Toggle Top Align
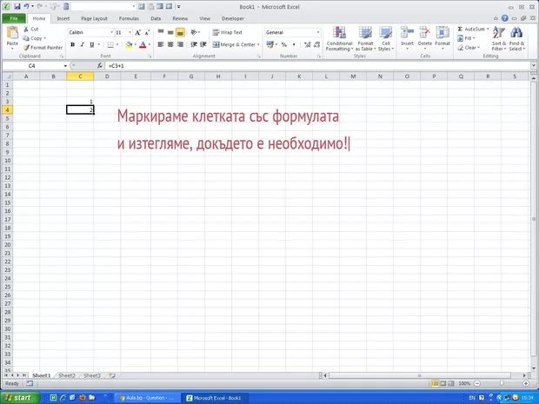Image resolution: width=539 pixels, height=404 pixels. pyautogui.click(x=161, y=32)
